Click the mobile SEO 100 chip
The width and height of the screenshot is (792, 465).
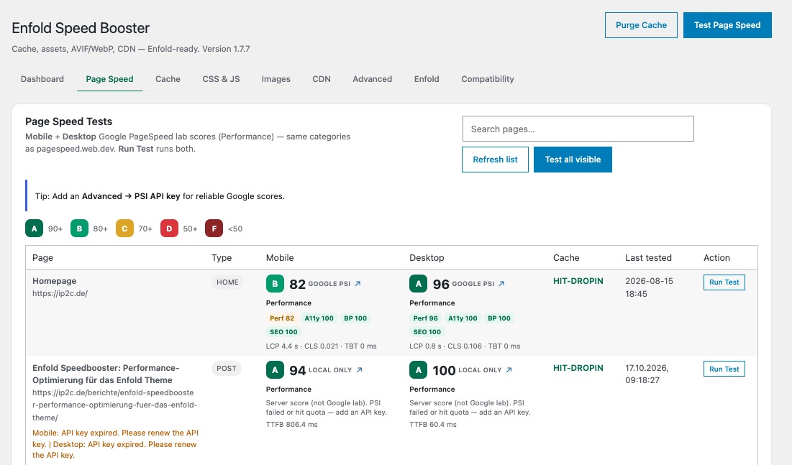[283, 332]
